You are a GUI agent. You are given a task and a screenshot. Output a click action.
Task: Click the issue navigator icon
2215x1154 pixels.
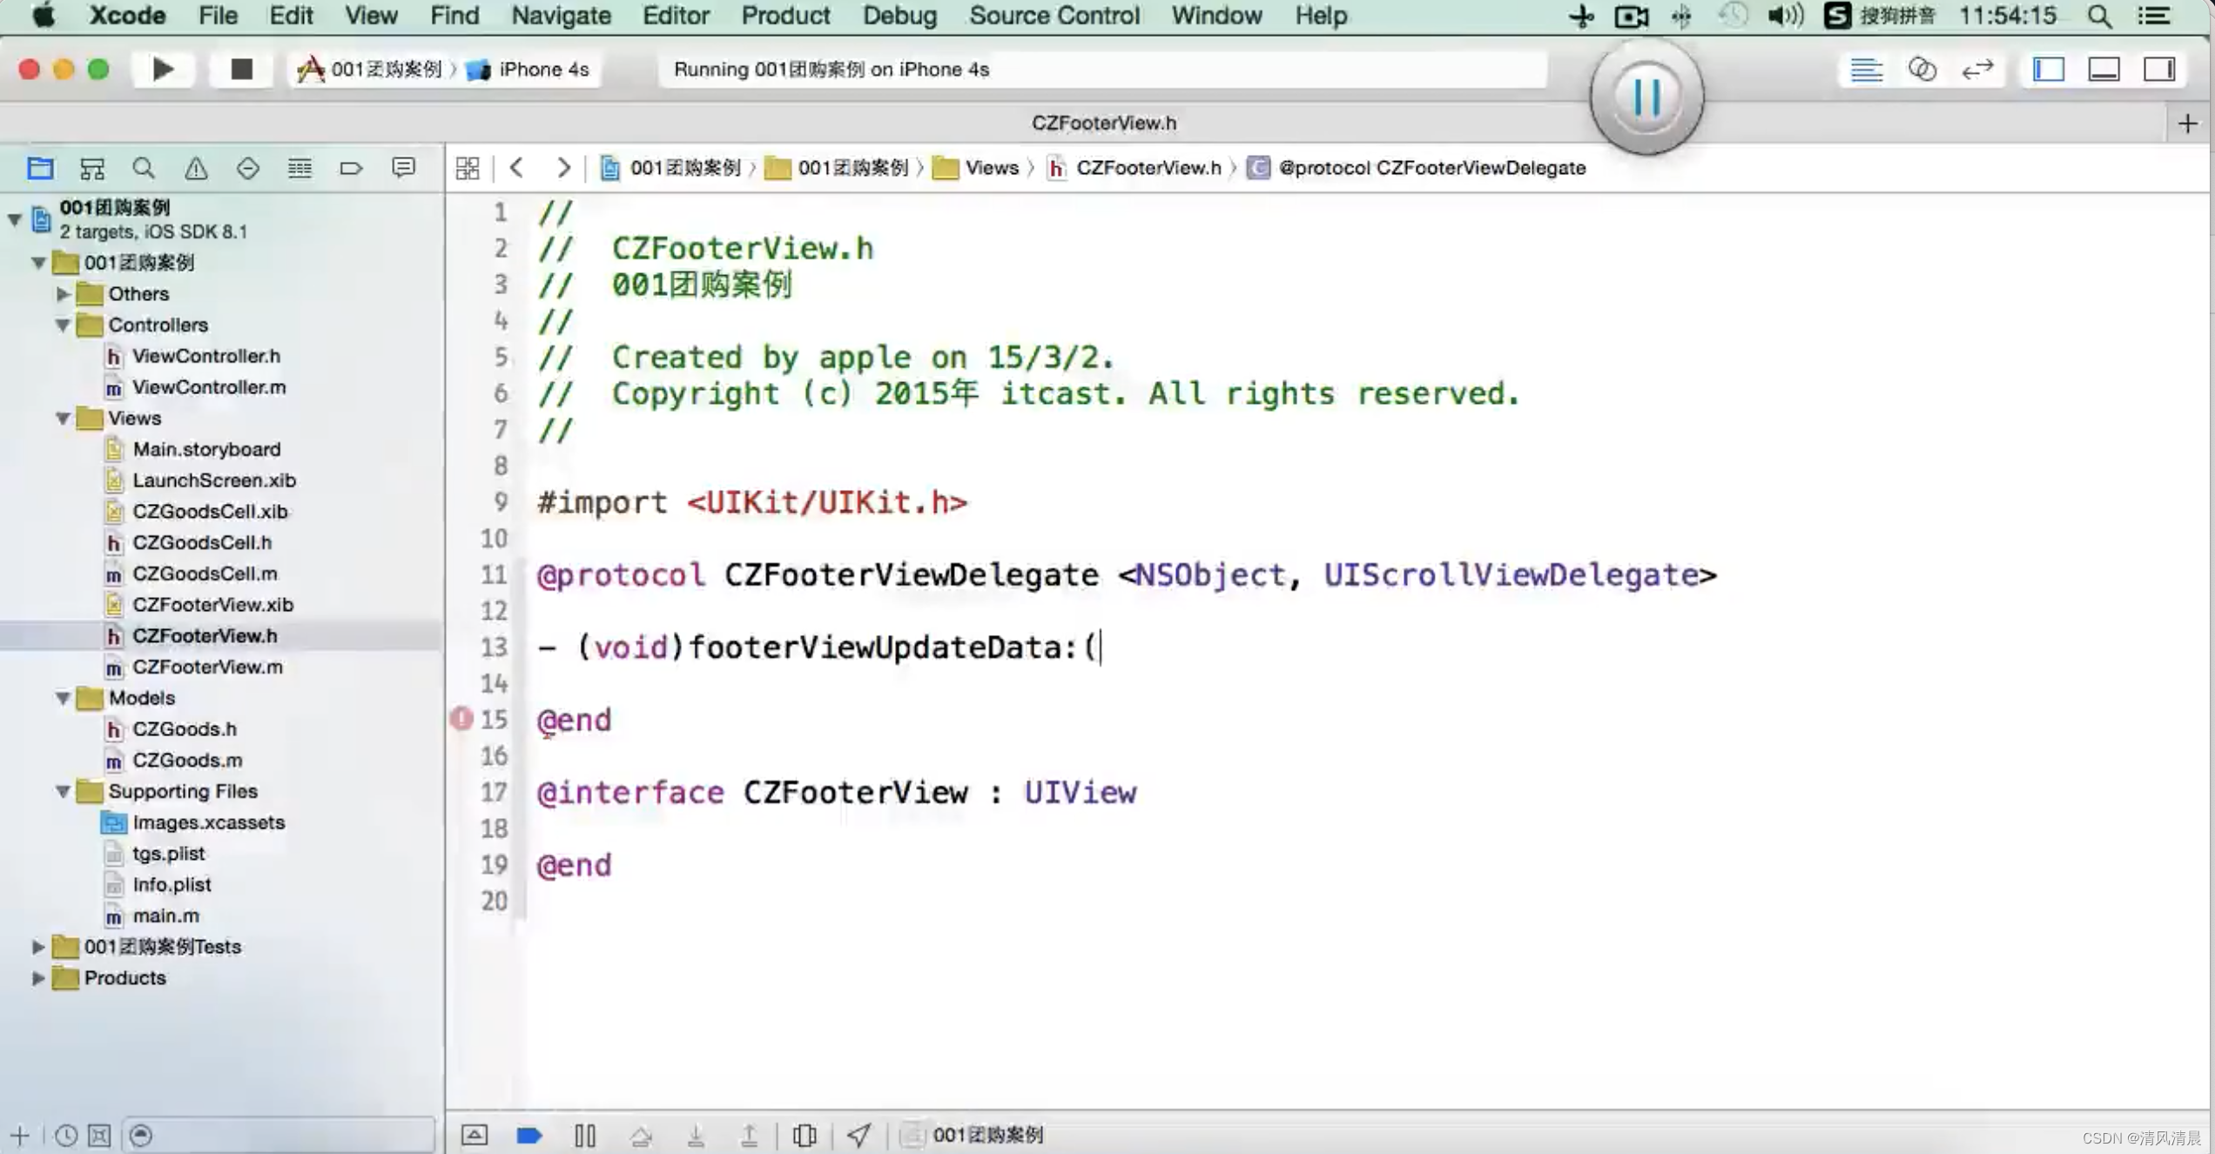[x=195, y=165]
